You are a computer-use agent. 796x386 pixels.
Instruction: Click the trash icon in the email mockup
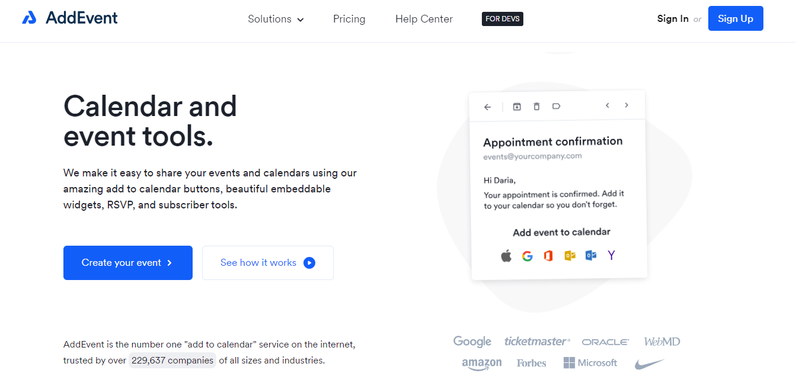click(536, 107)
